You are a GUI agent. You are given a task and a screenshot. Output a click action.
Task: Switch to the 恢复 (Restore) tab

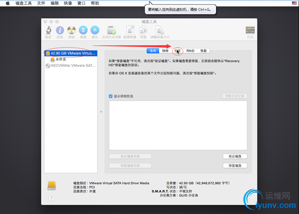[203, 51]
